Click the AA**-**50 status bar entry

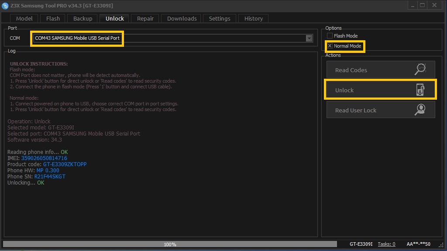[x=418, y=244]
